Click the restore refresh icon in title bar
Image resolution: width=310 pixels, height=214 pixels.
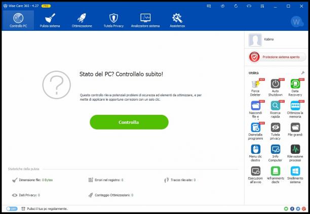pyautogui.click(x=236, y=6)
